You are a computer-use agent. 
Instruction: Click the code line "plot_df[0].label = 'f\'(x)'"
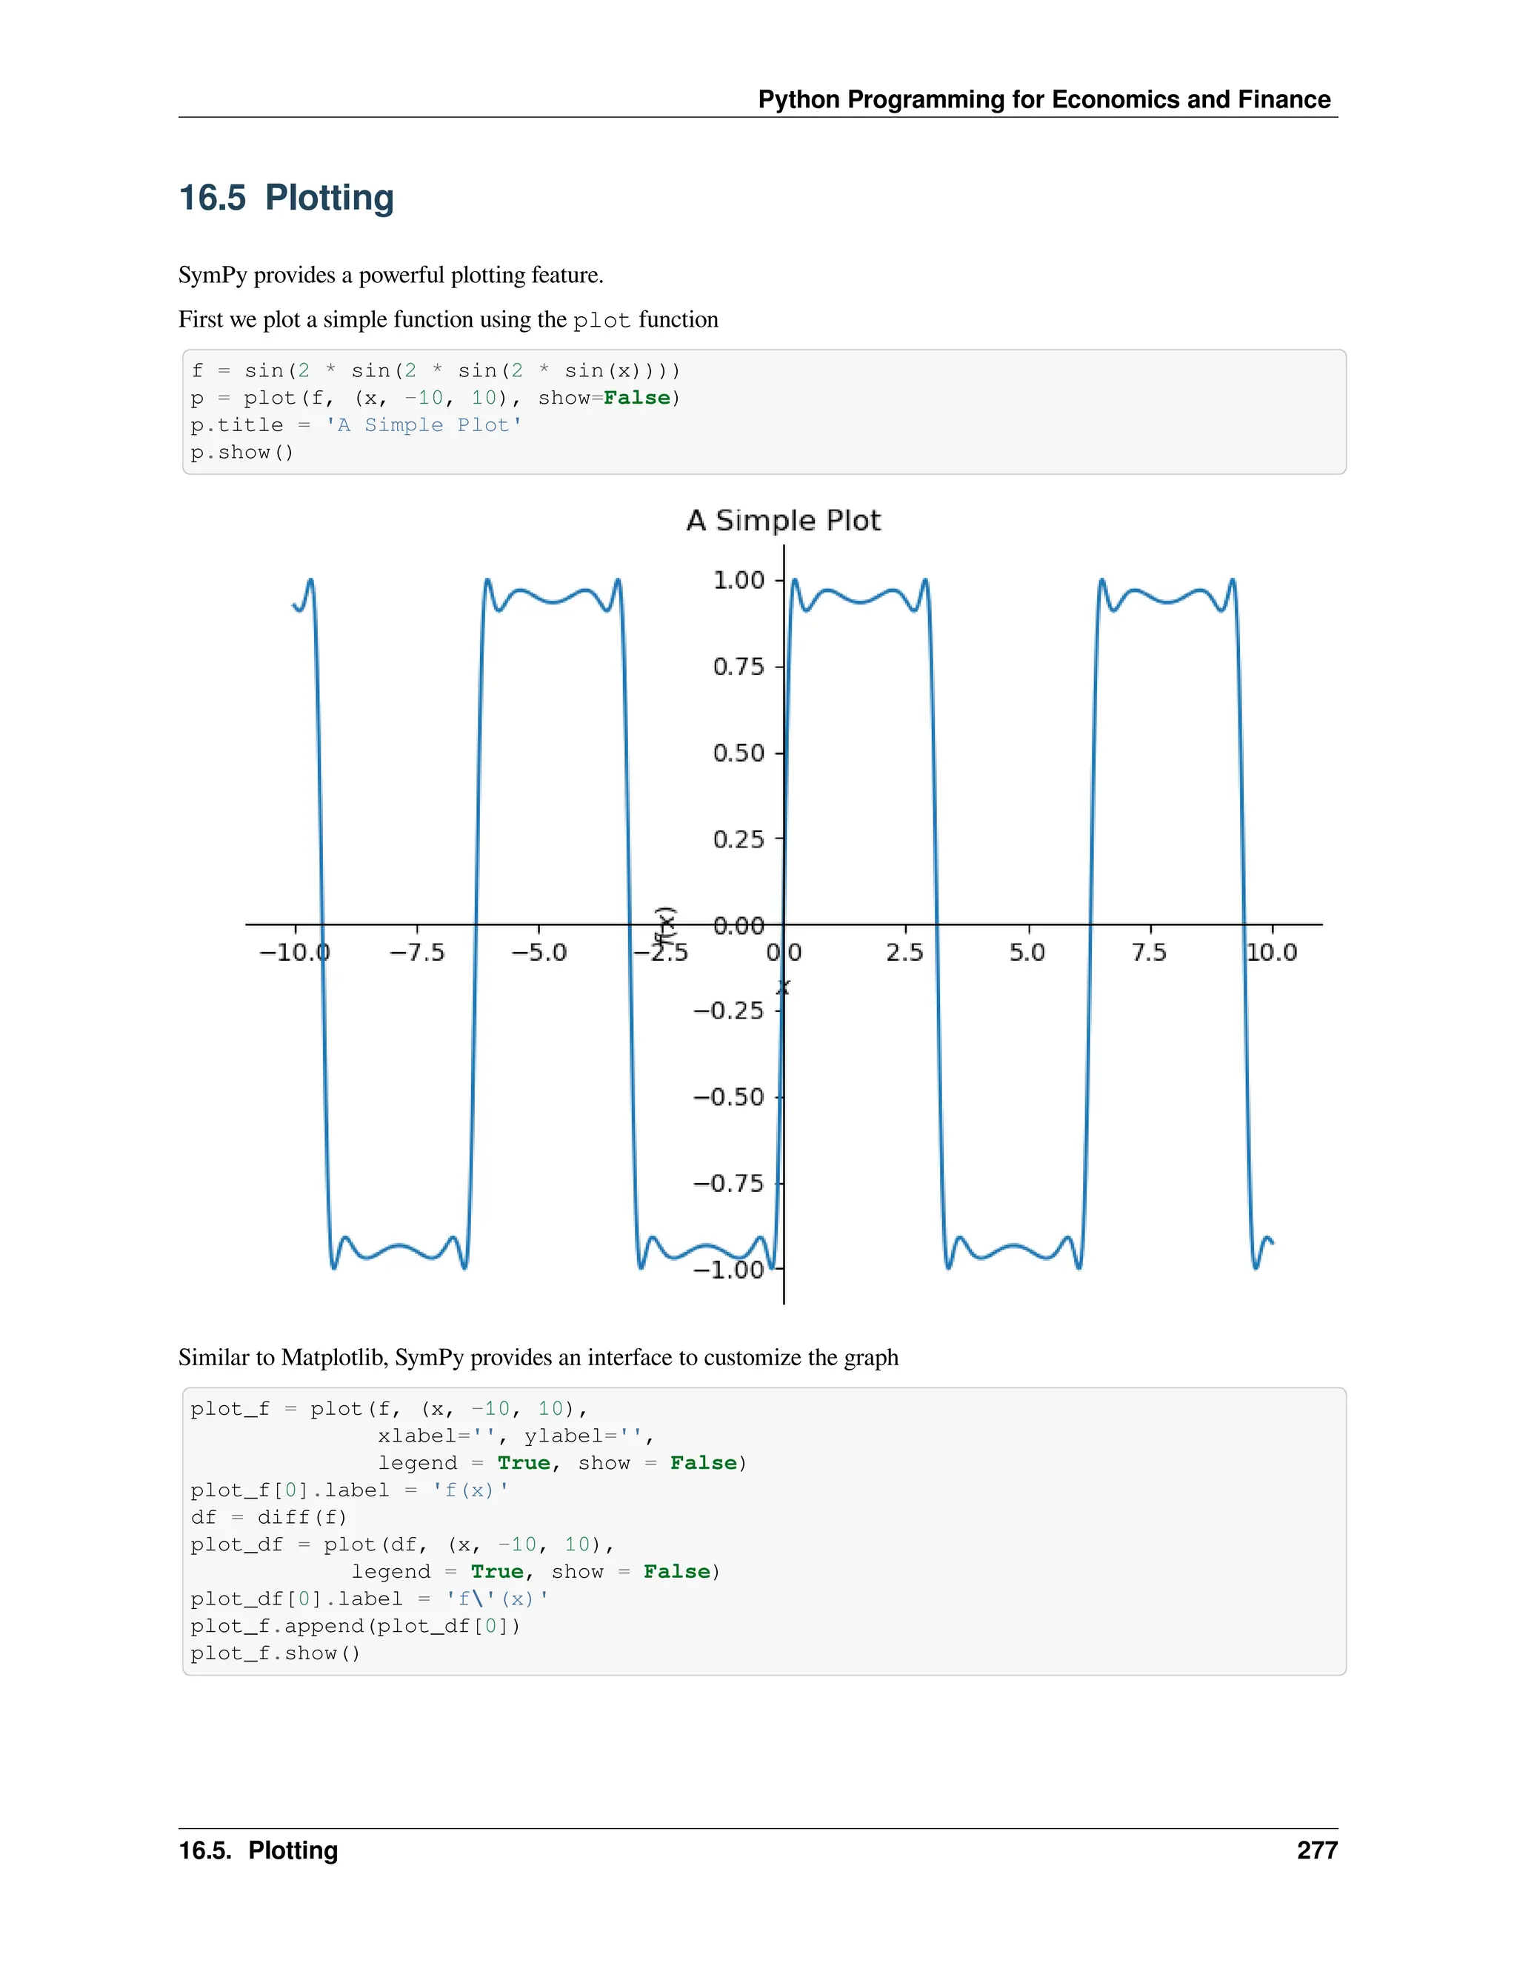(370, 1598)
